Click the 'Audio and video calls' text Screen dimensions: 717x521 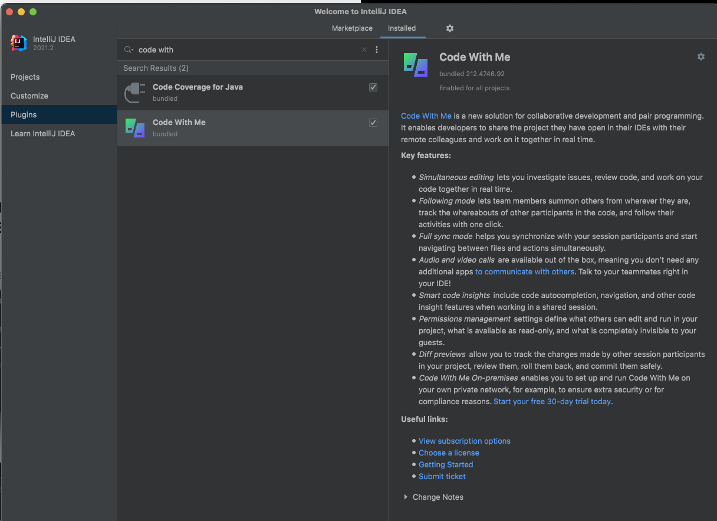click(x=457, y=260)
